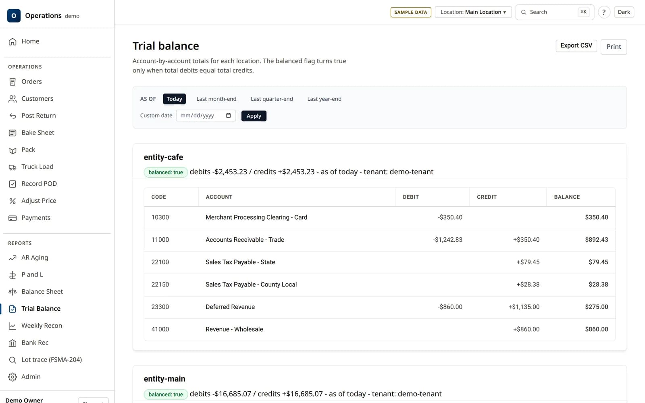Click the Balance Sheet scales icon
Screen dimensions: 645x403
pos(12,292)
